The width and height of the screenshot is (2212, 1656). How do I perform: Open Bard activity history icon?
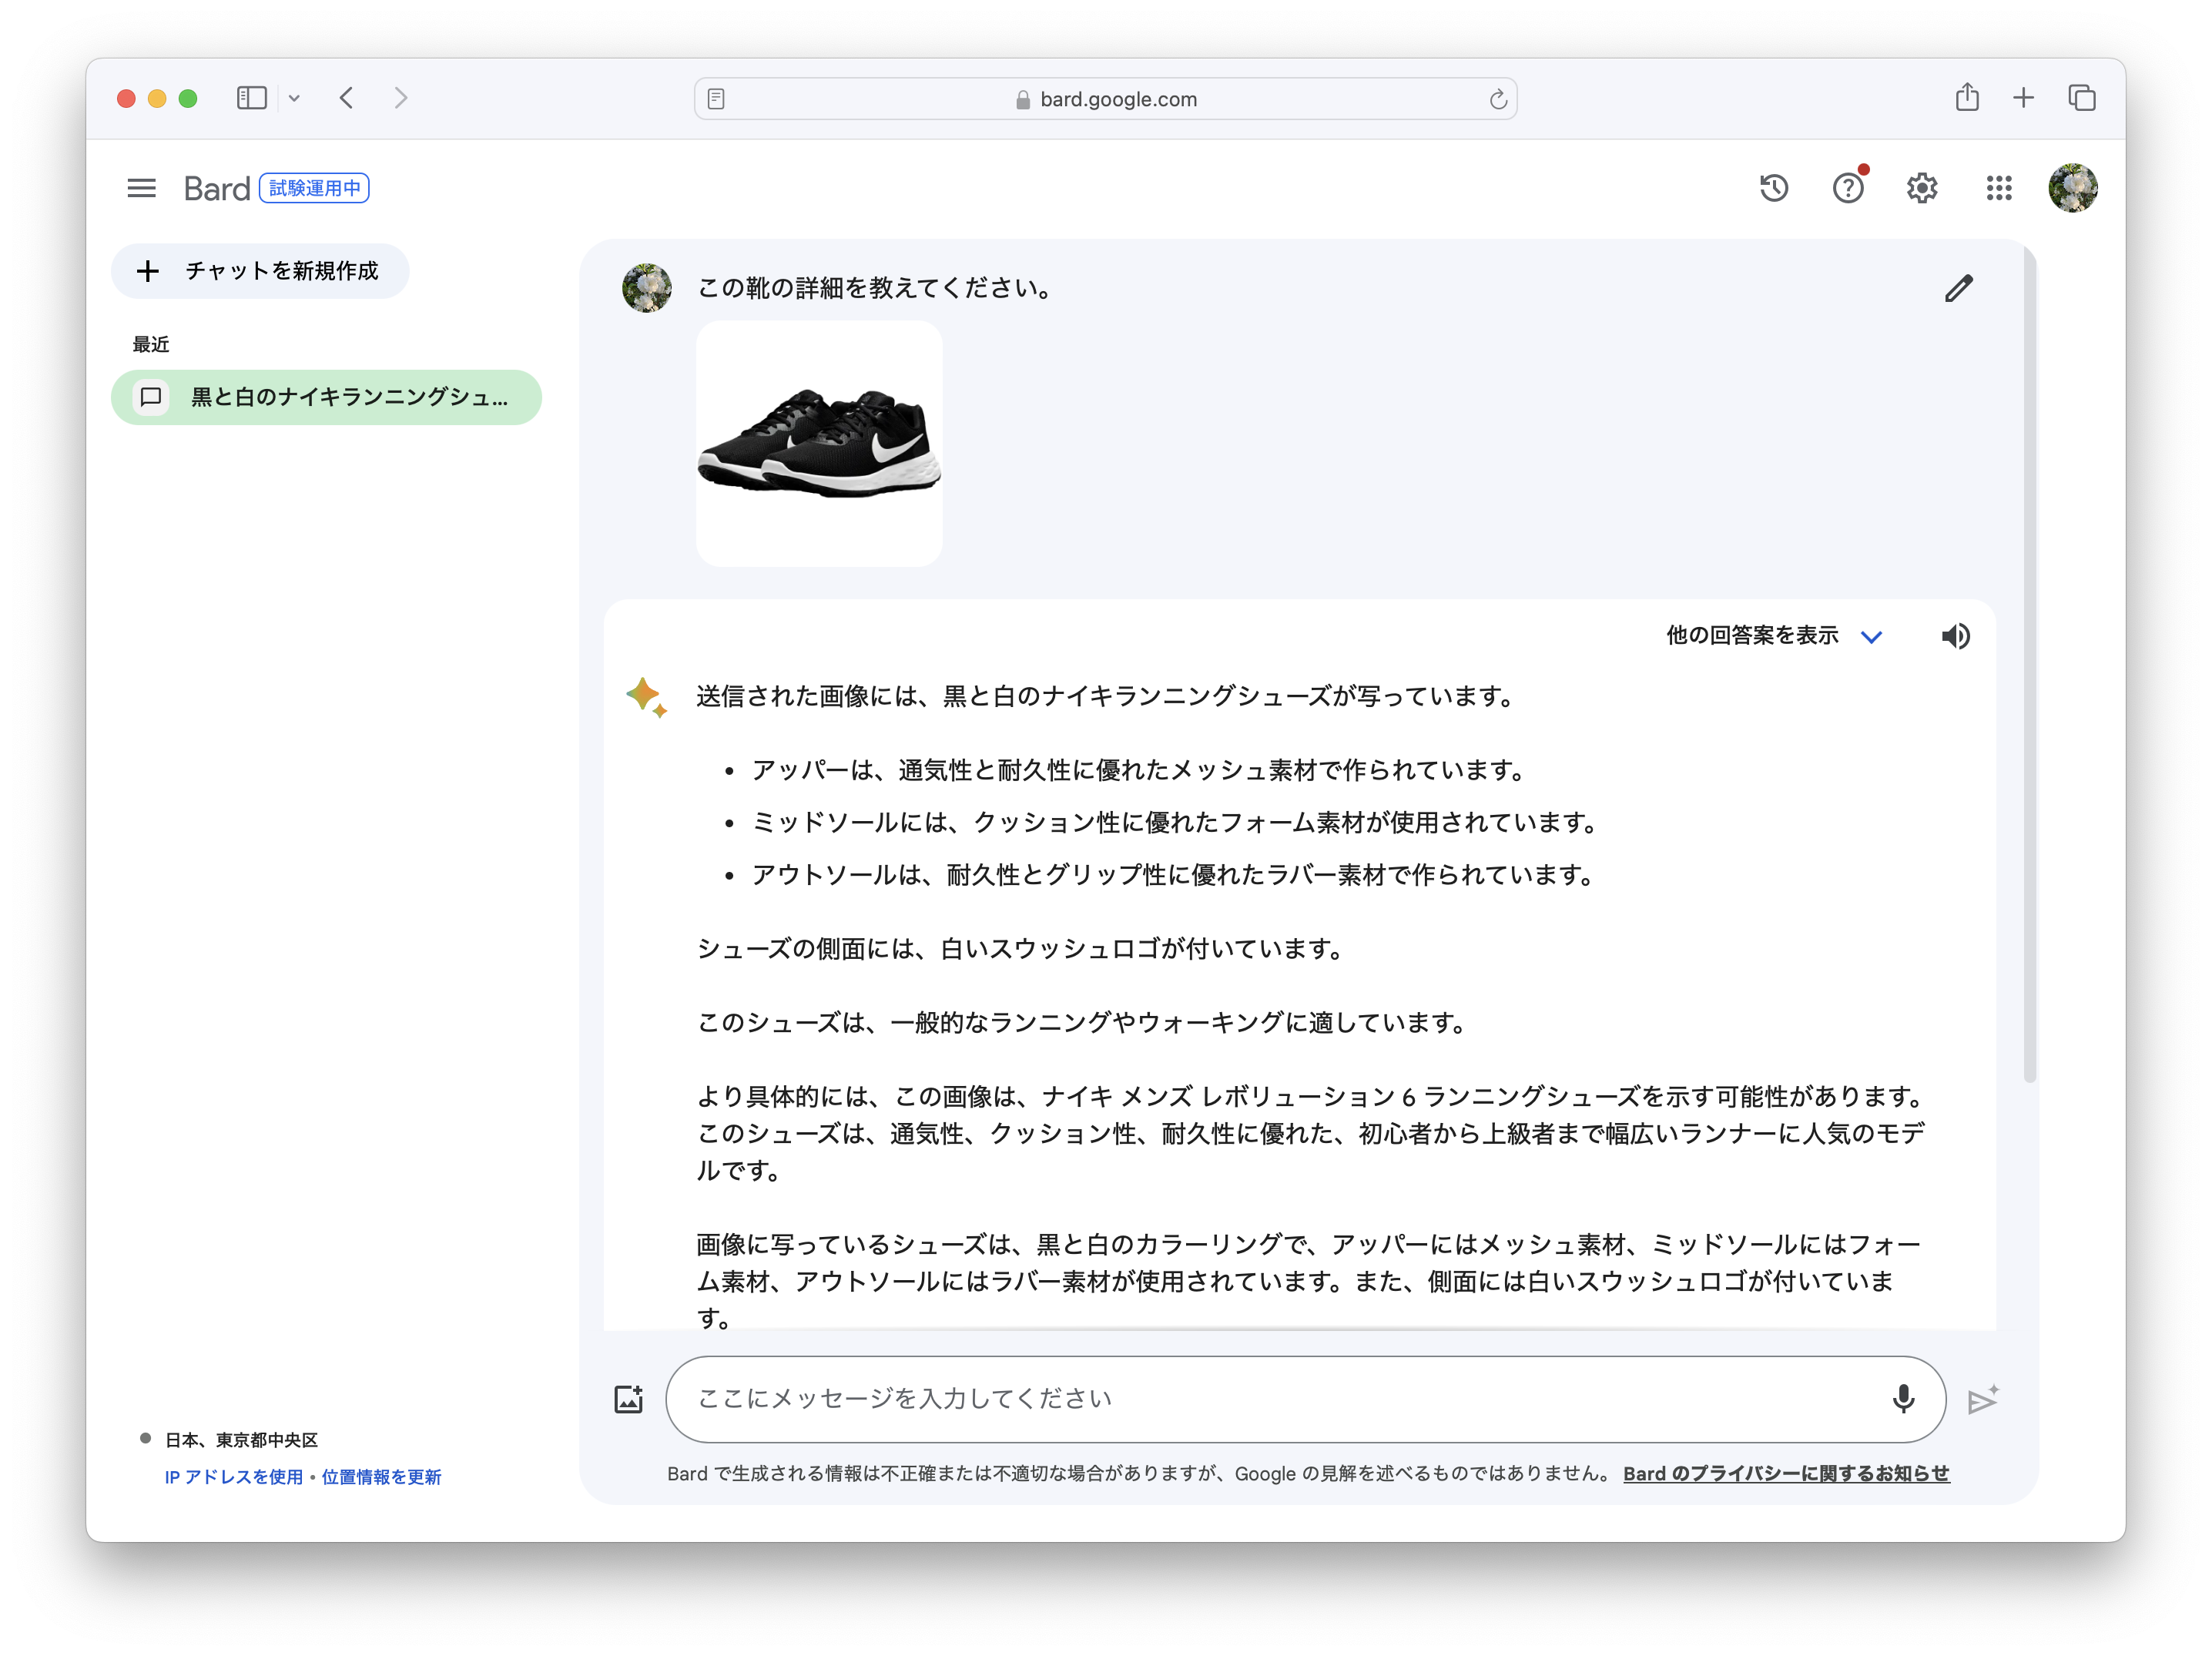tap(1773, 188)
